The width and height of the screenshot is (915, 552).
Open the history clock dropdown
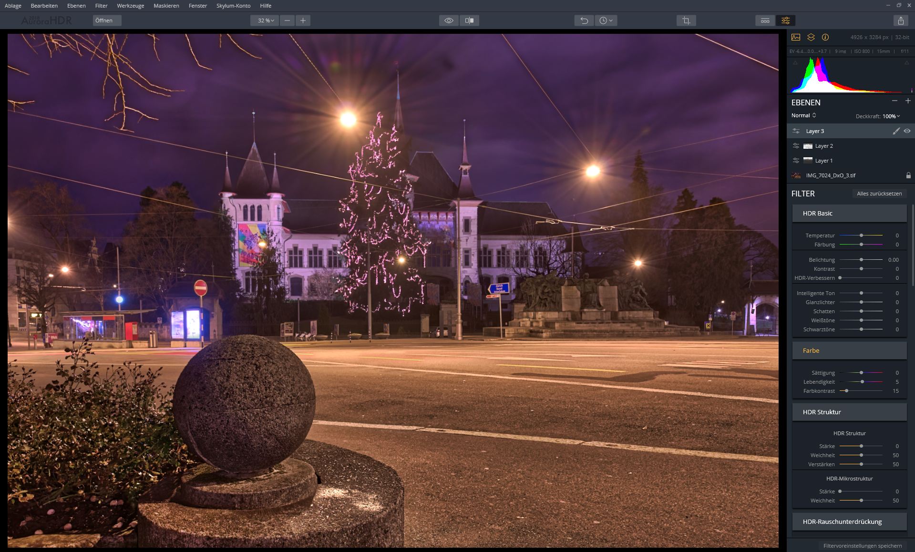click(x=606, y=20)
